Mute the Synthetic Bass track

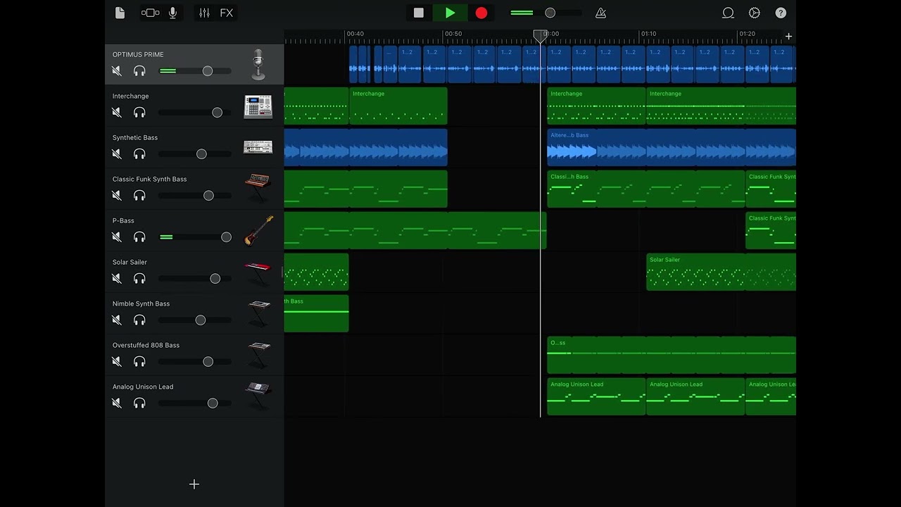point(117,154)
